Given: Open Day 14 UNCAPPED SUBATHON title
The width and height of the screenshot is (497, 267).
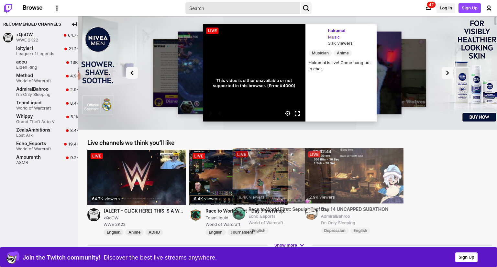Looking at the screenshot, I should click(x=355, y=209).
